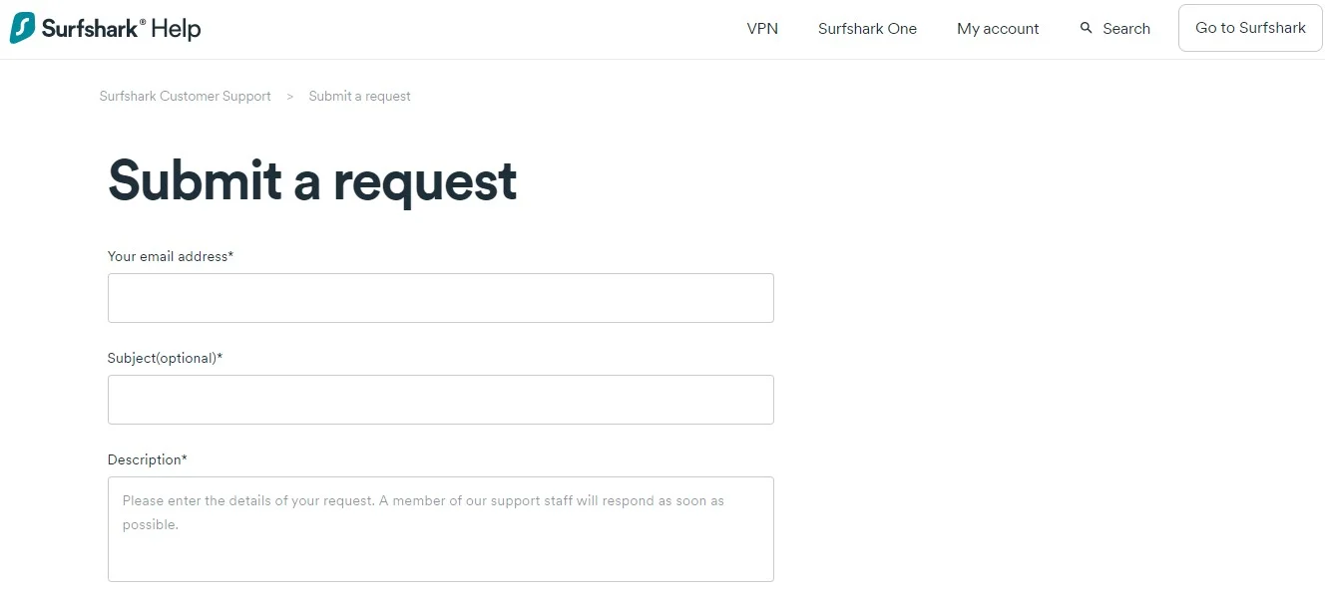The width and height of the screenshot is (1325, 600).
Task: Click the Help word beside the logo
Action: point(177,28)
